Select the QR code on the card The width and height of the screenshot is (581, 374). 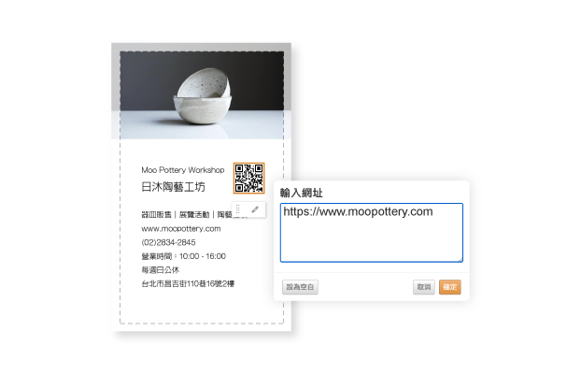tap(248, 178)
